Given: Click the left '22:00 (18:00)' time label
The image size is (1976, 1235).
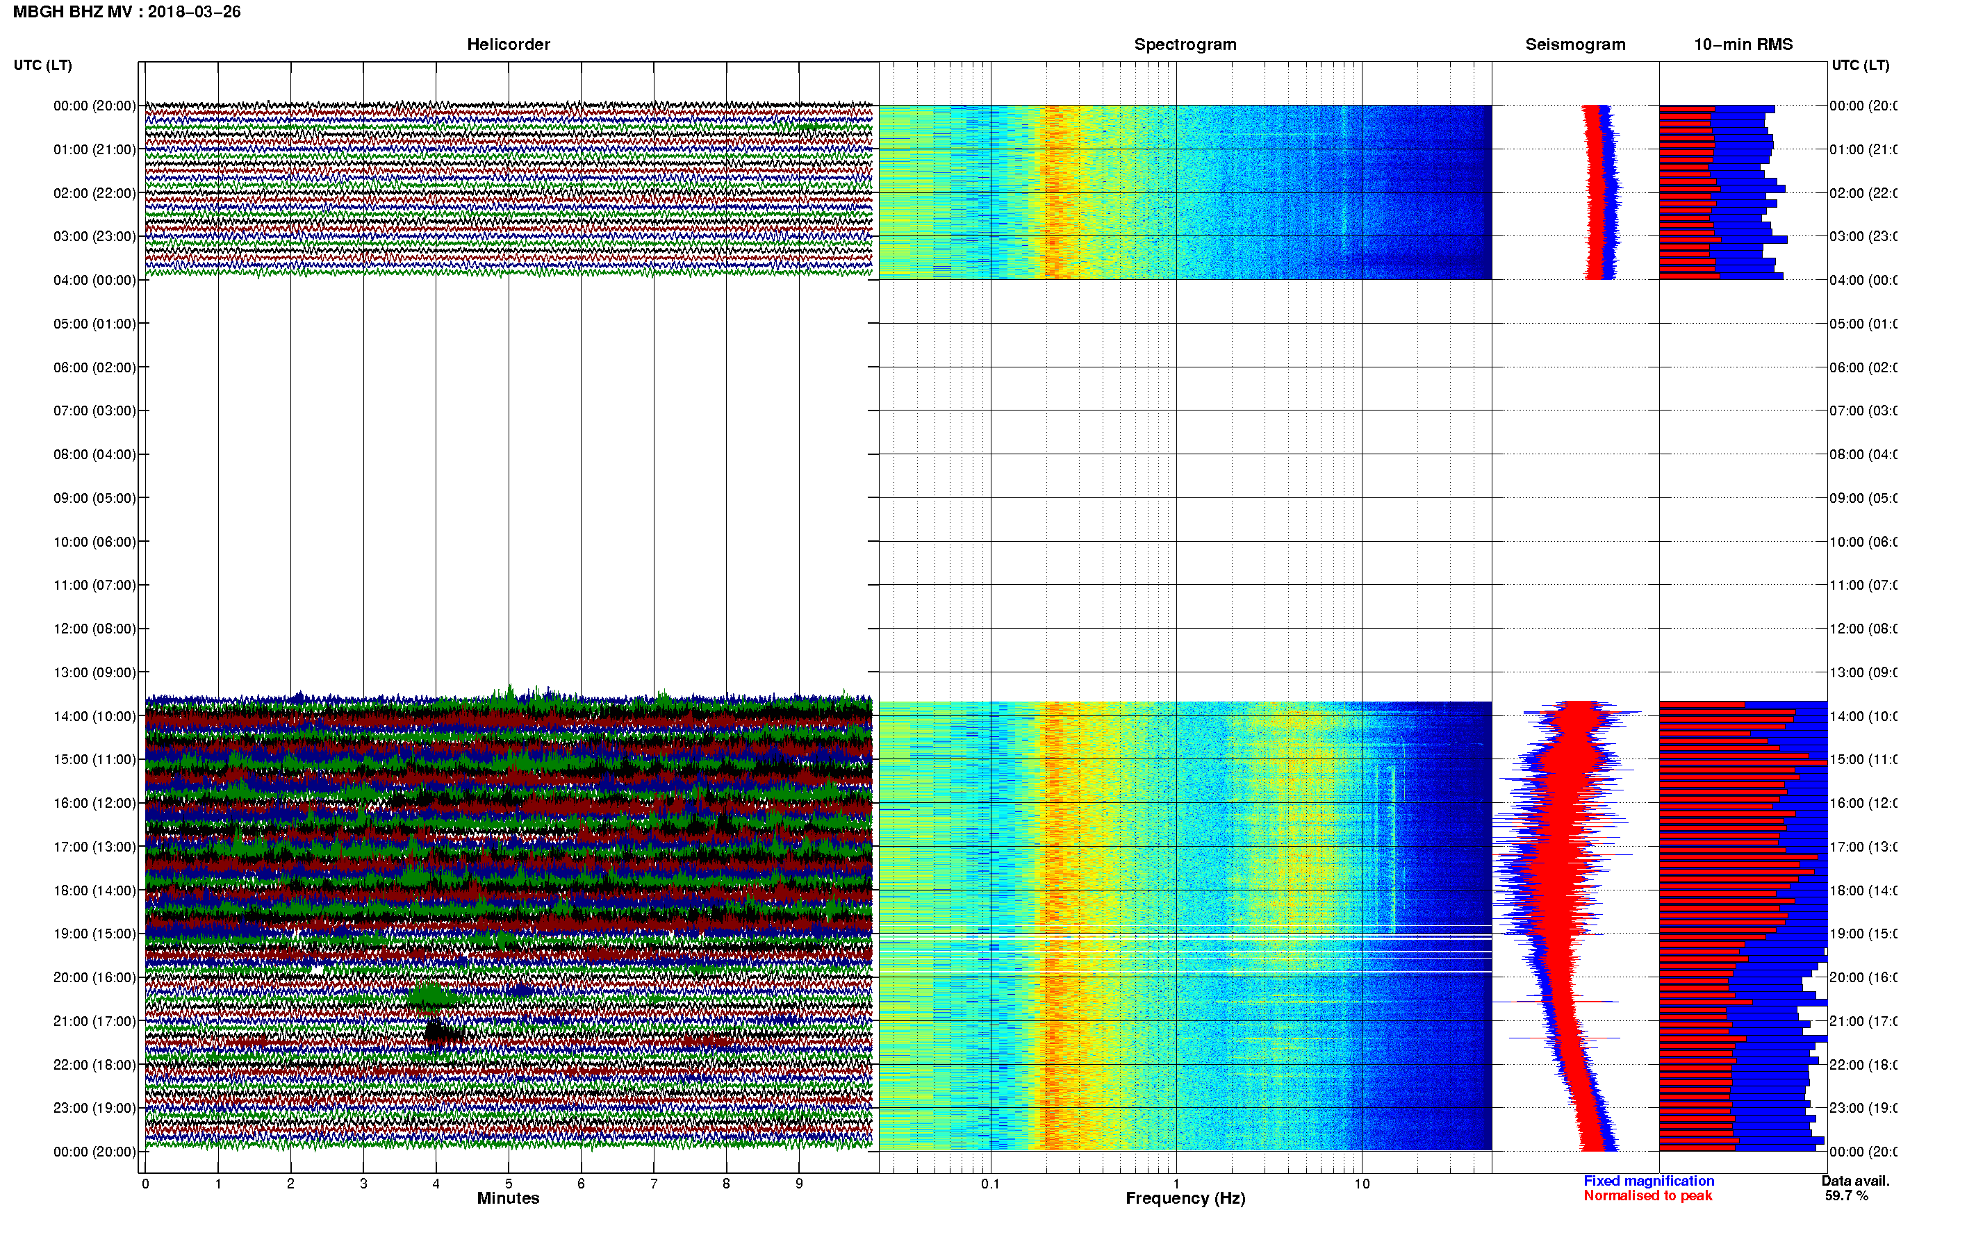Looking at the screenshot, I should point(94,1065).
